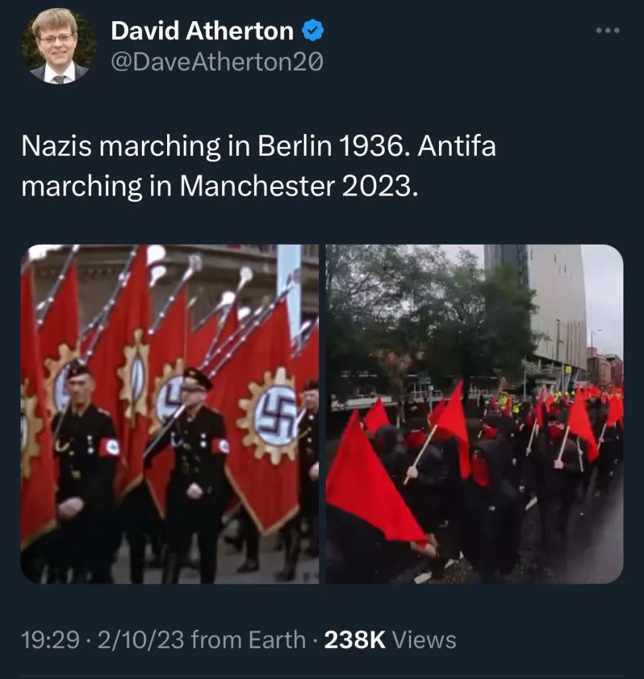644x679 pixels.
Task: Click the 19:29 timestamp
Action: coord(50,640)
